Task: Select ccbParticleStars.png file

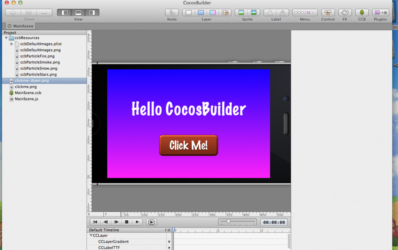Action: (38, 74)
